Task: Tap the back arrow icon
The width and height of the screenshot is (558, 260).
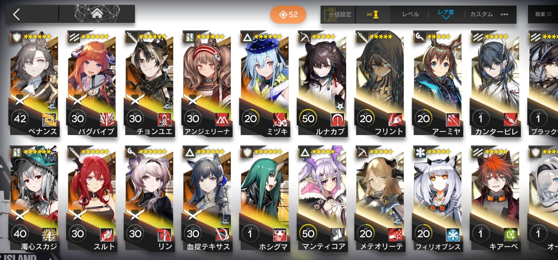Action: [17, 14]
